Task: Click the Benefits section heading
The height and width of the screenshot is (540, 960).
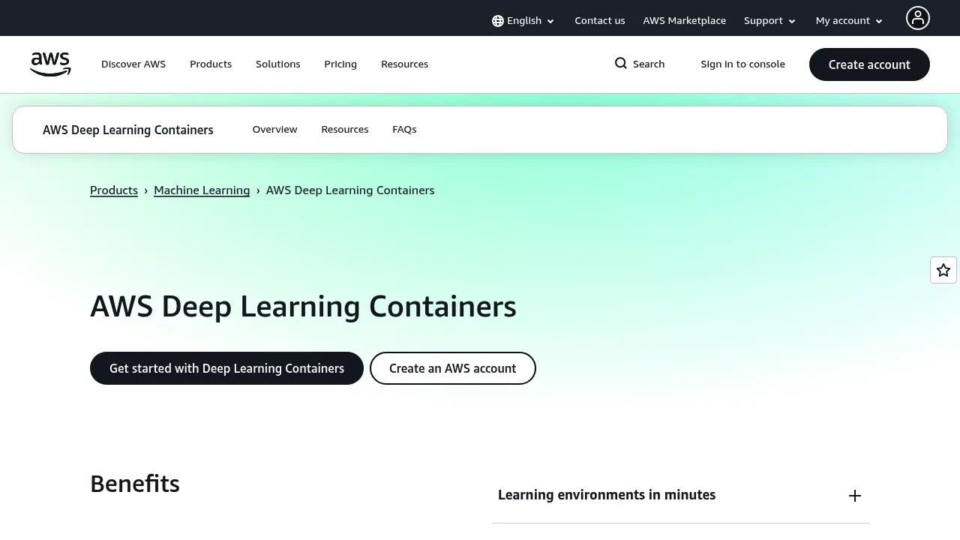Action: coord(135,484)
